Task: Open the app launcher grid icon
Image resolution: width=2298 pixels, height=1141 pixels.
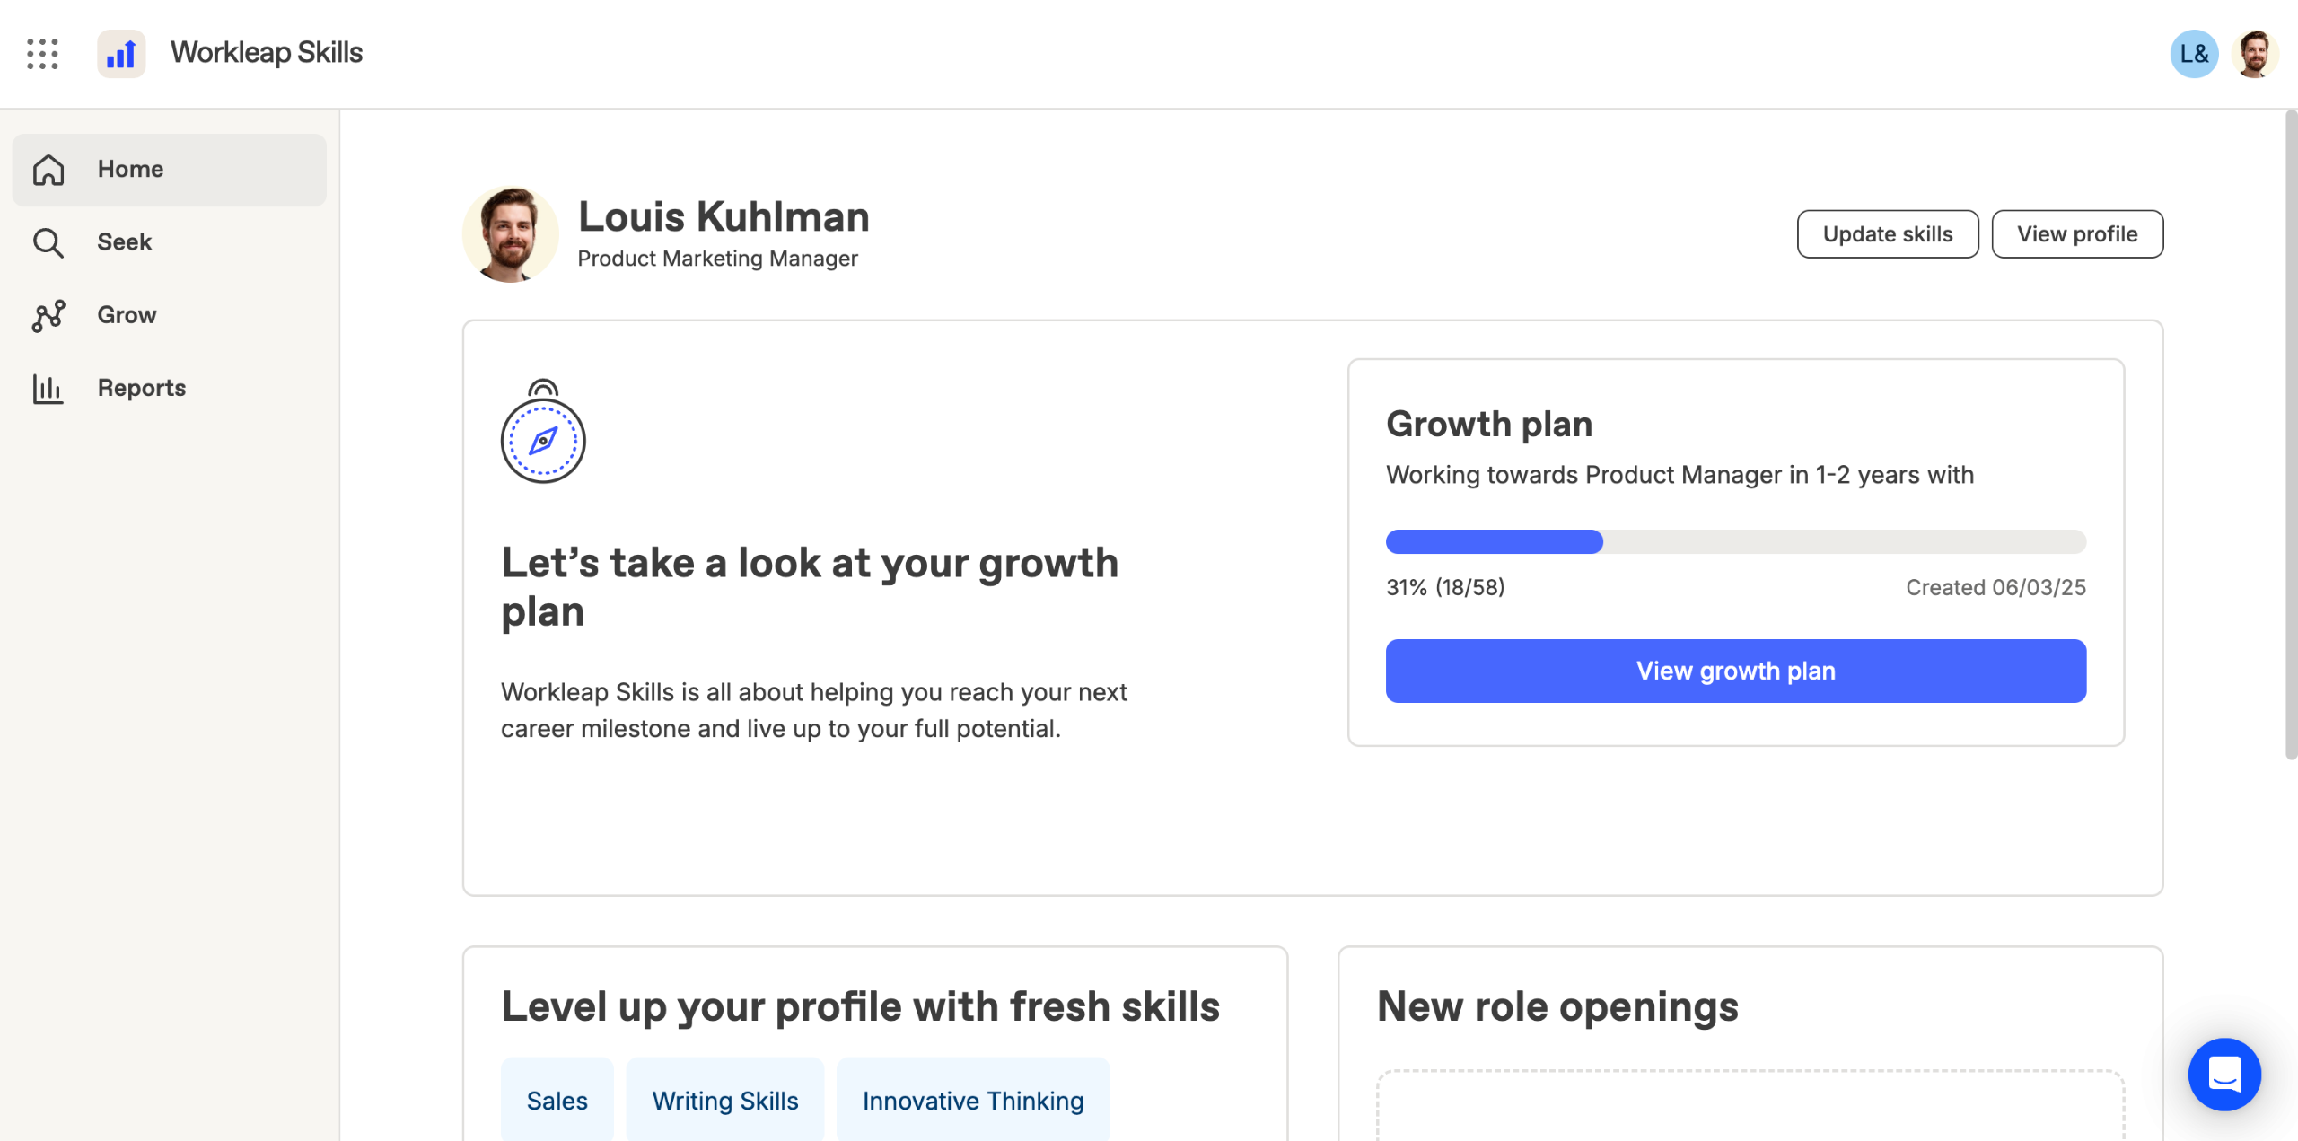Action: click(42, 54)
